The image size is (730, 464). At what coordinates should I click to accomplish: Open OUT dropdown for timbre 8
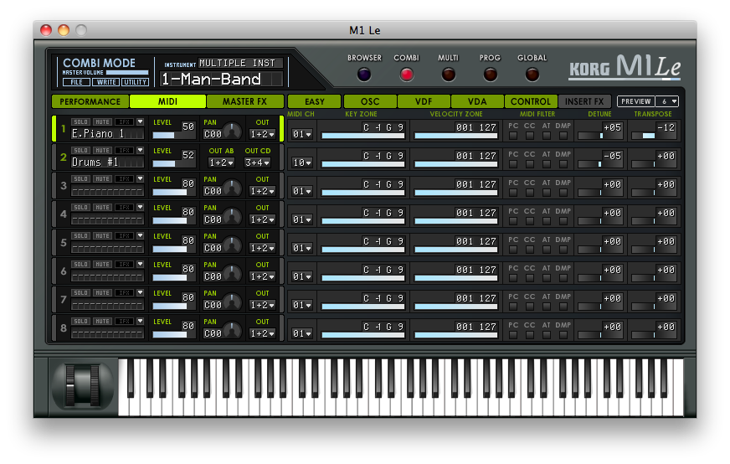[x=263, y=333]
